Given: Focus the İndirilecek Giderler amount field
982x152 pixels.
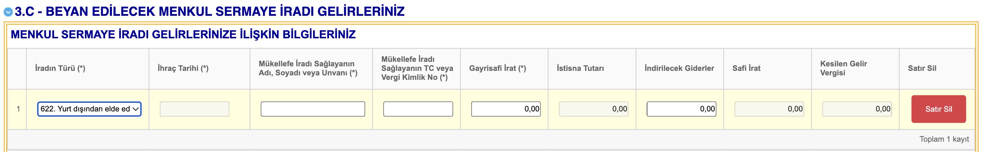Looking at the screenshot, I should click(x=681, y=109).
